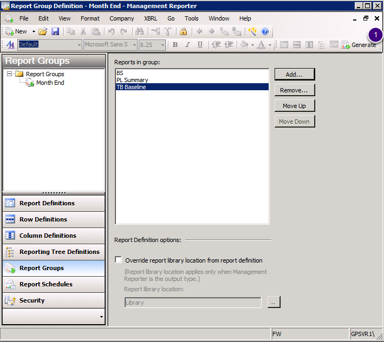Open the Tools menu
Viewport: 384px width, 342px height.
pos(192,18)
